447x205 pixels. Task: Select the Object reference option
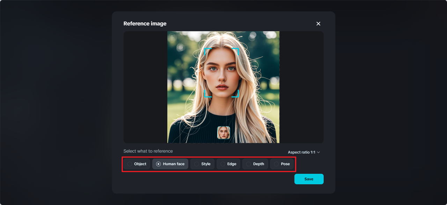[137, 164]
